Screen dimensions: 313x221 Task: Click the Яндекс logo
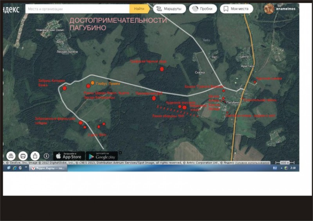(11, 9)
